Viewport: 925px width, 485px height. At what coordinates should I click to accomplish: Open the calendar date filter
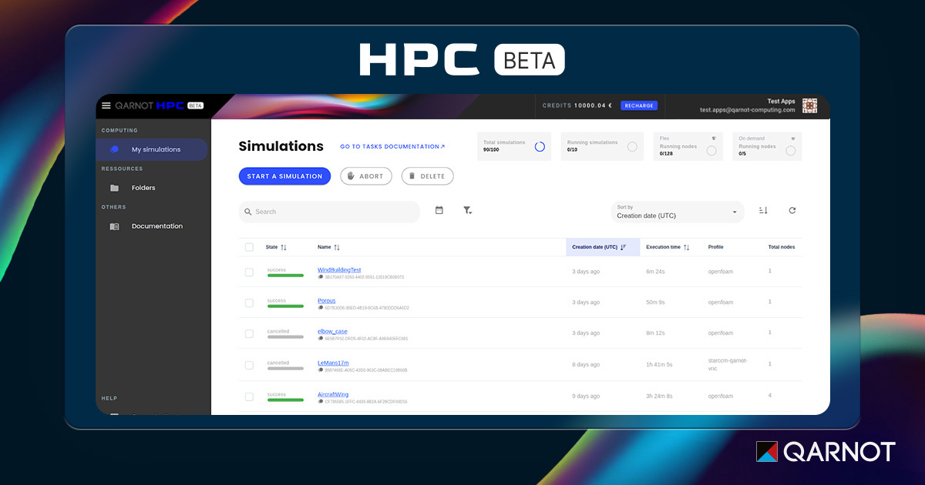click(x=439, y=210)
